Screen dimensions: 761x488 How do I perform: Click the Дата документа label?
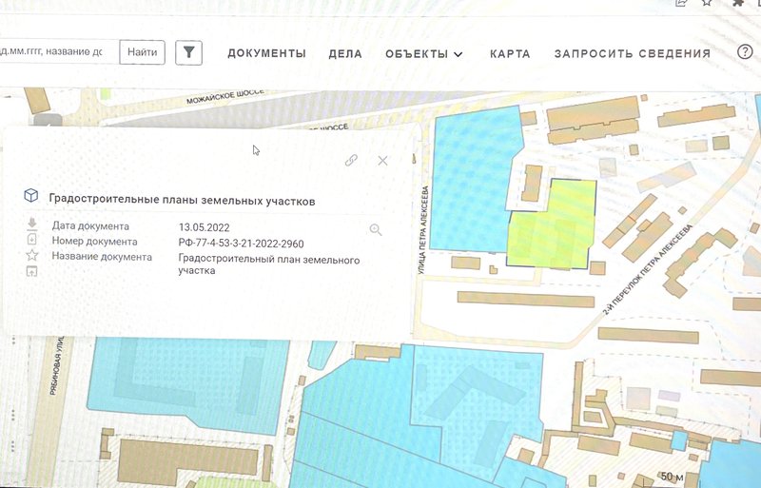pyautogui.click(x=90, y=226)
